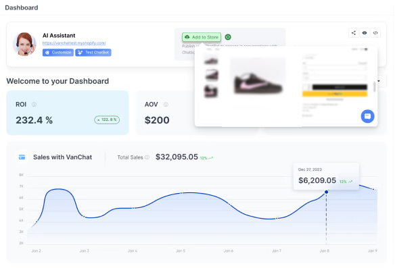Open the vanchattest.myshopify.com link

click(x=74, y=43)
